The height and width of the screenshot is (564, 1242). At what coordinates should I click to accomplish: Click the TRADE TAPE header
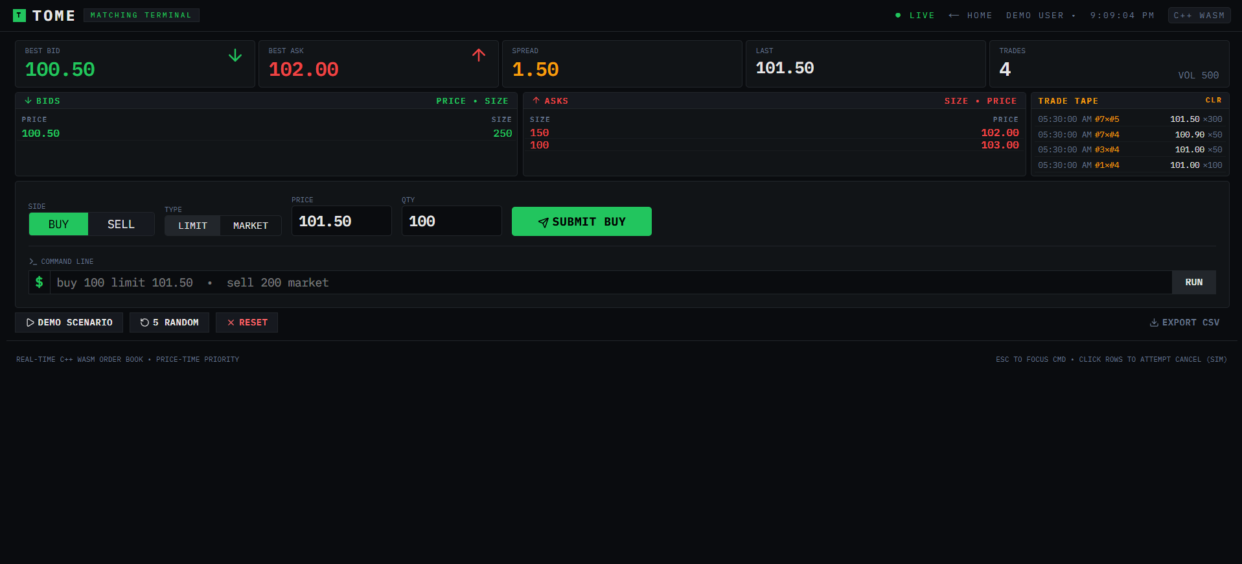pos(1068,100)
